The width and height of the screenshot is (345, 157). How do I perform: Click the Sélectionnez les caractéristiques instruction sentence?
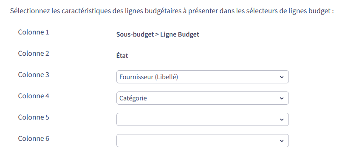click(x=172, y=11)
